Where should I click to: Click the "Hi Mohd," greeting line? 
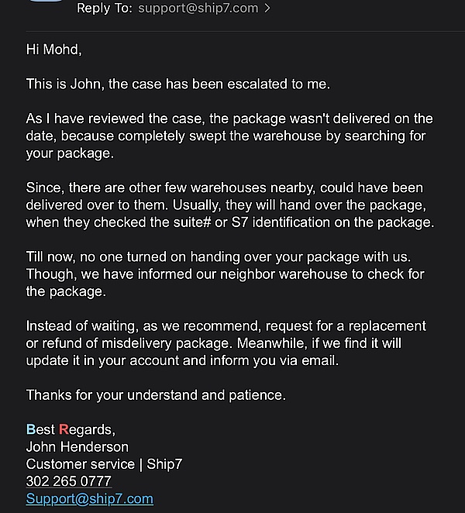click(x=53, y=50)
